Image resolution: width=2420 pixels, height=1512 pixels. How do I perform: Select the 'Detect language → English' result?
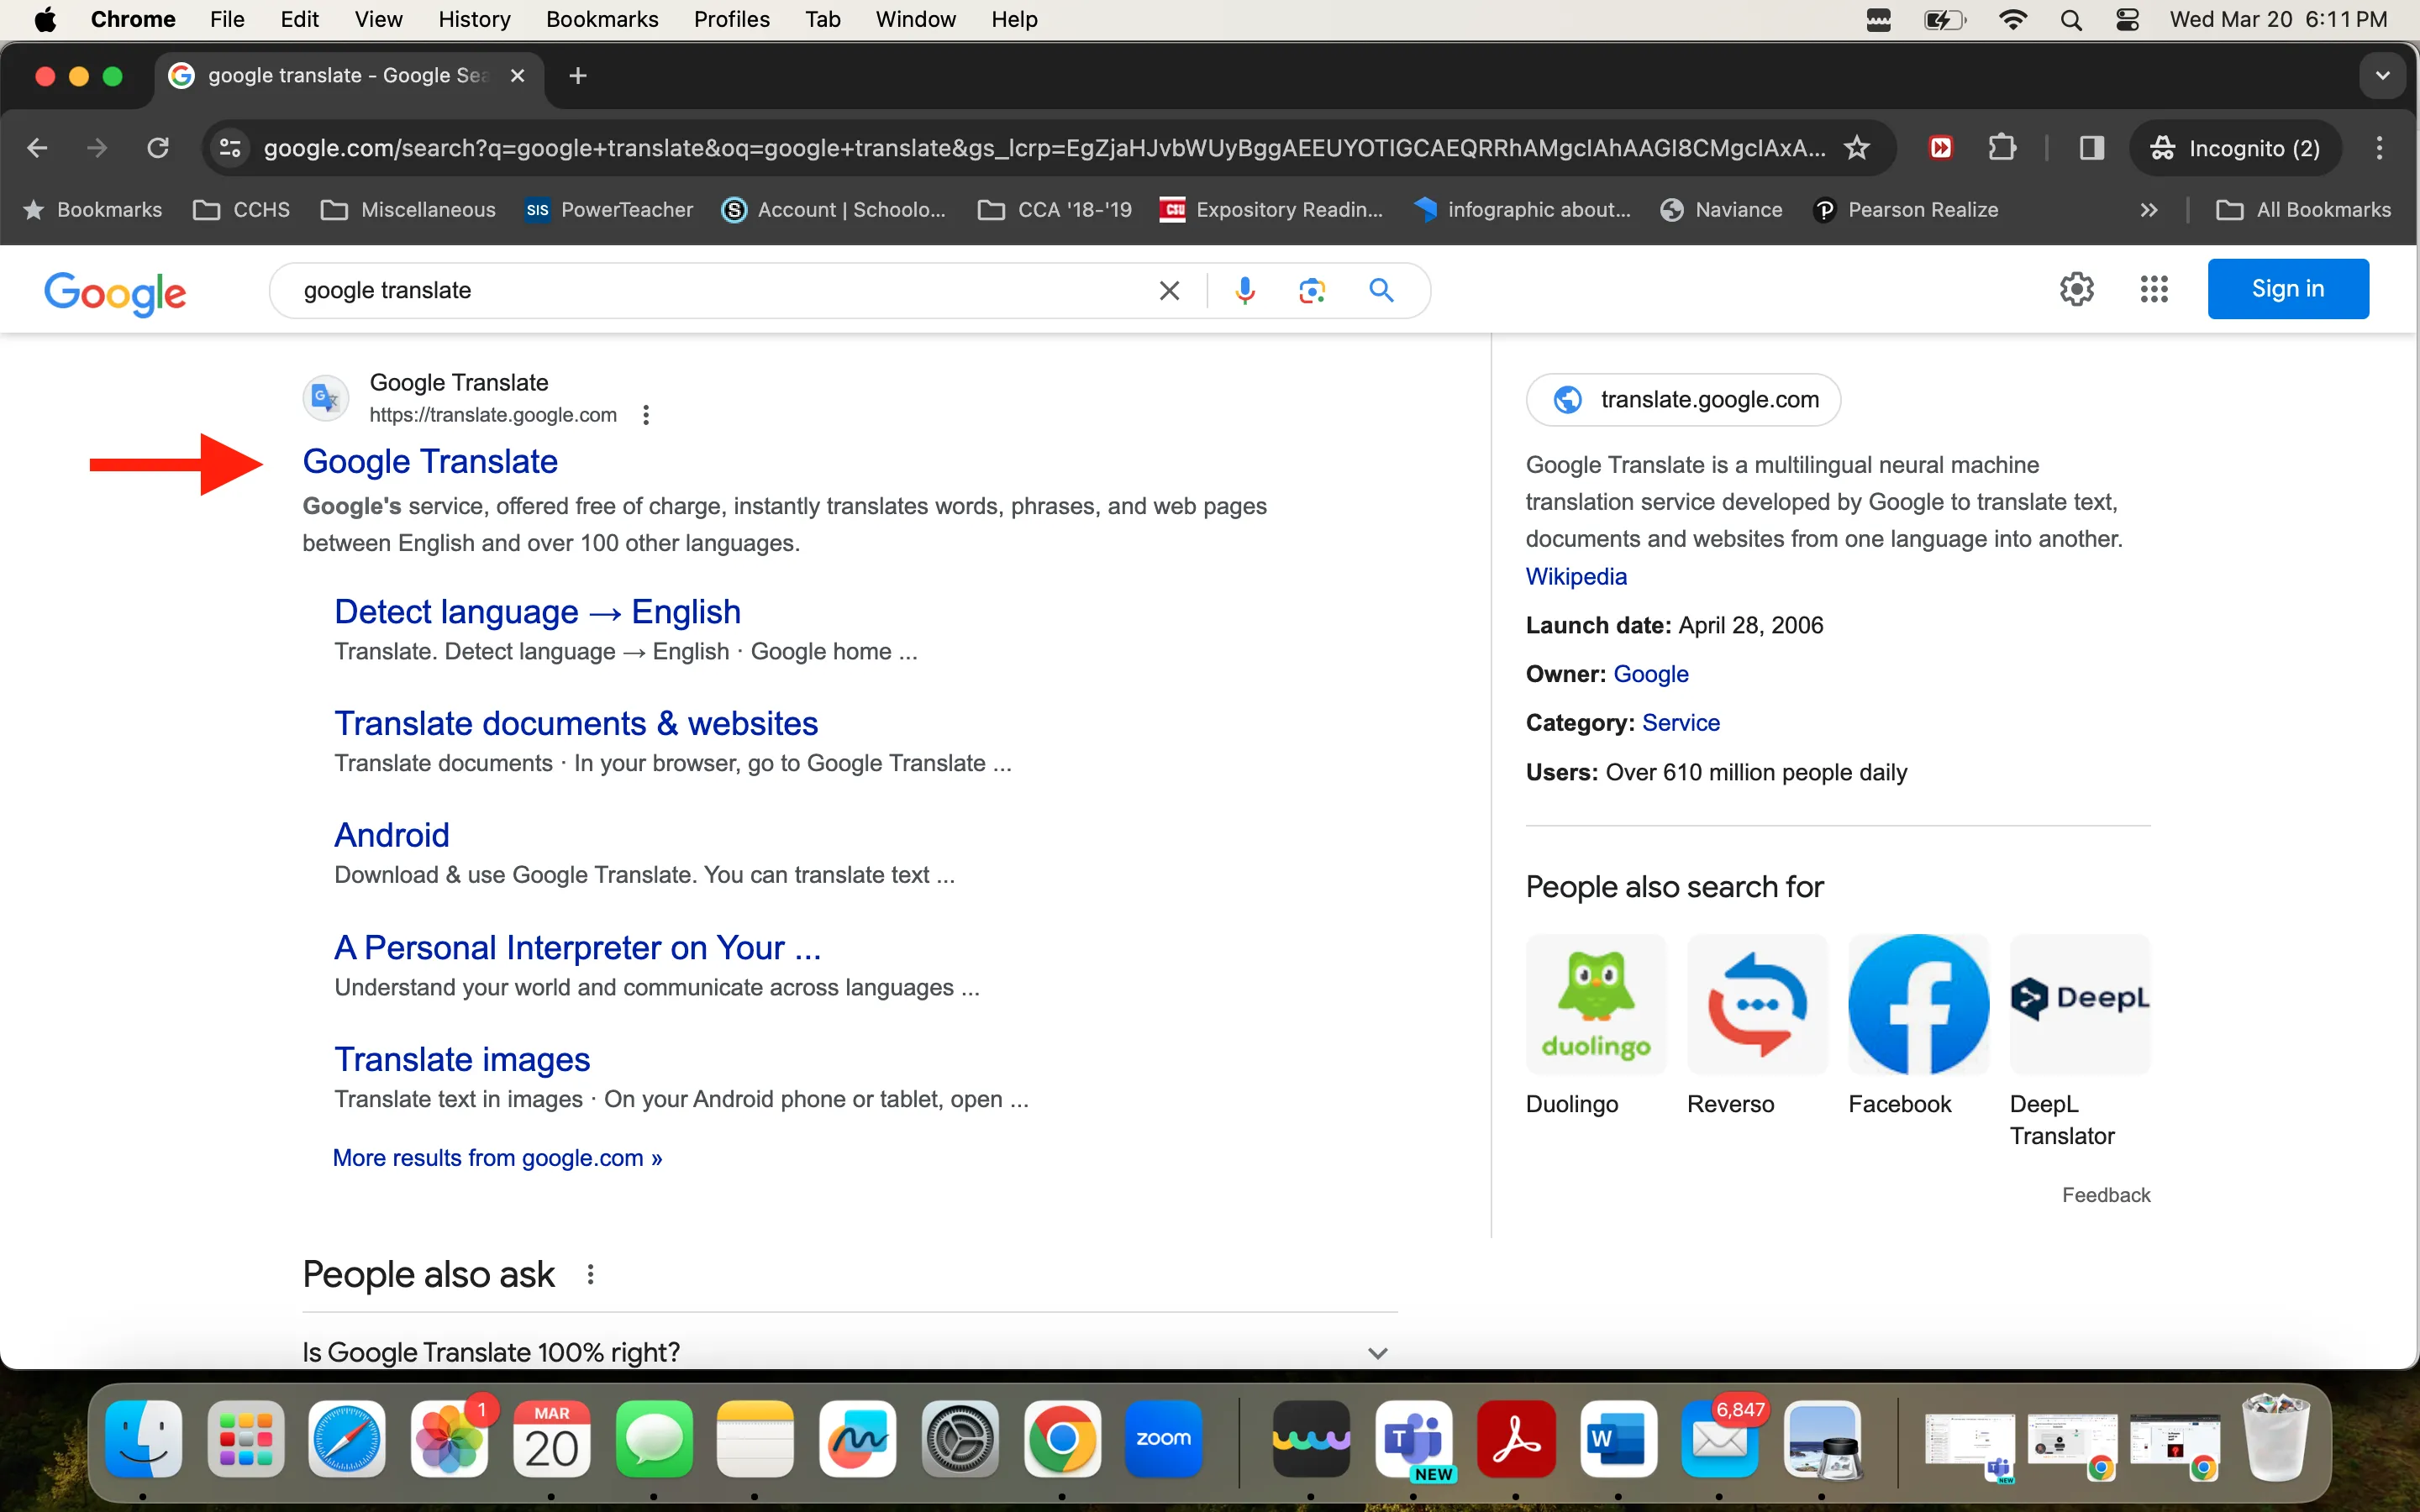[537, 610]
